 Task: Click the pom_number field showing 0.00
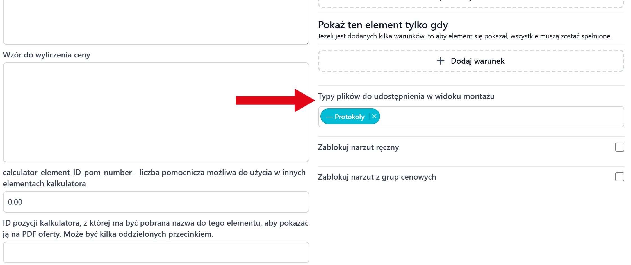[x=156, y=202]
